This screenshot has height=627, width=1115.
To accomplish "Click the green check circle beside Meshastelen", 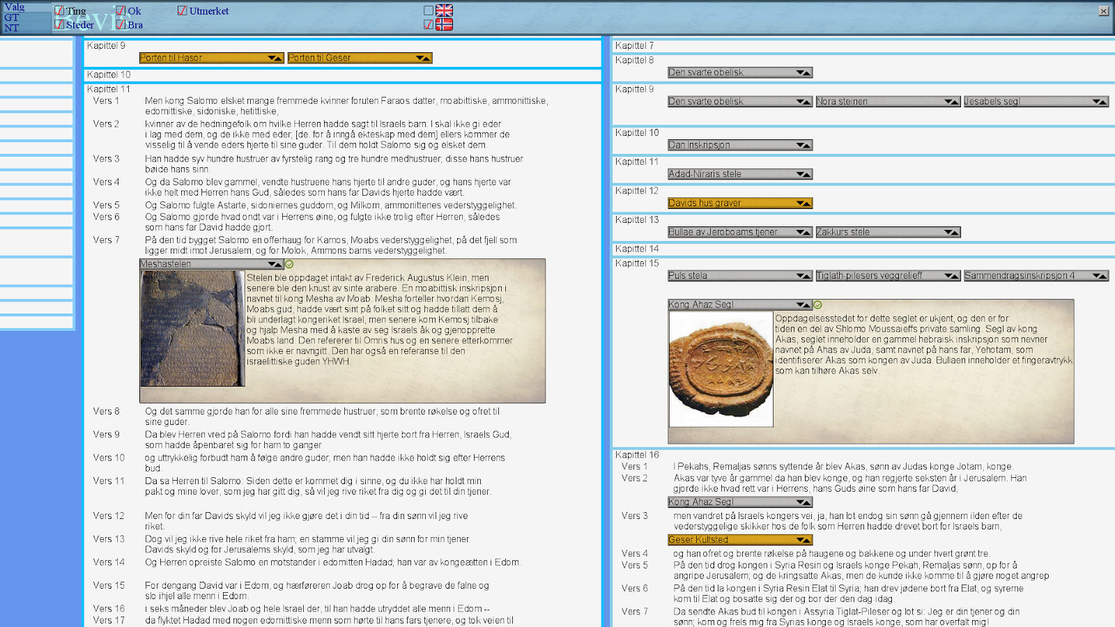I will [x=289, y=265].
